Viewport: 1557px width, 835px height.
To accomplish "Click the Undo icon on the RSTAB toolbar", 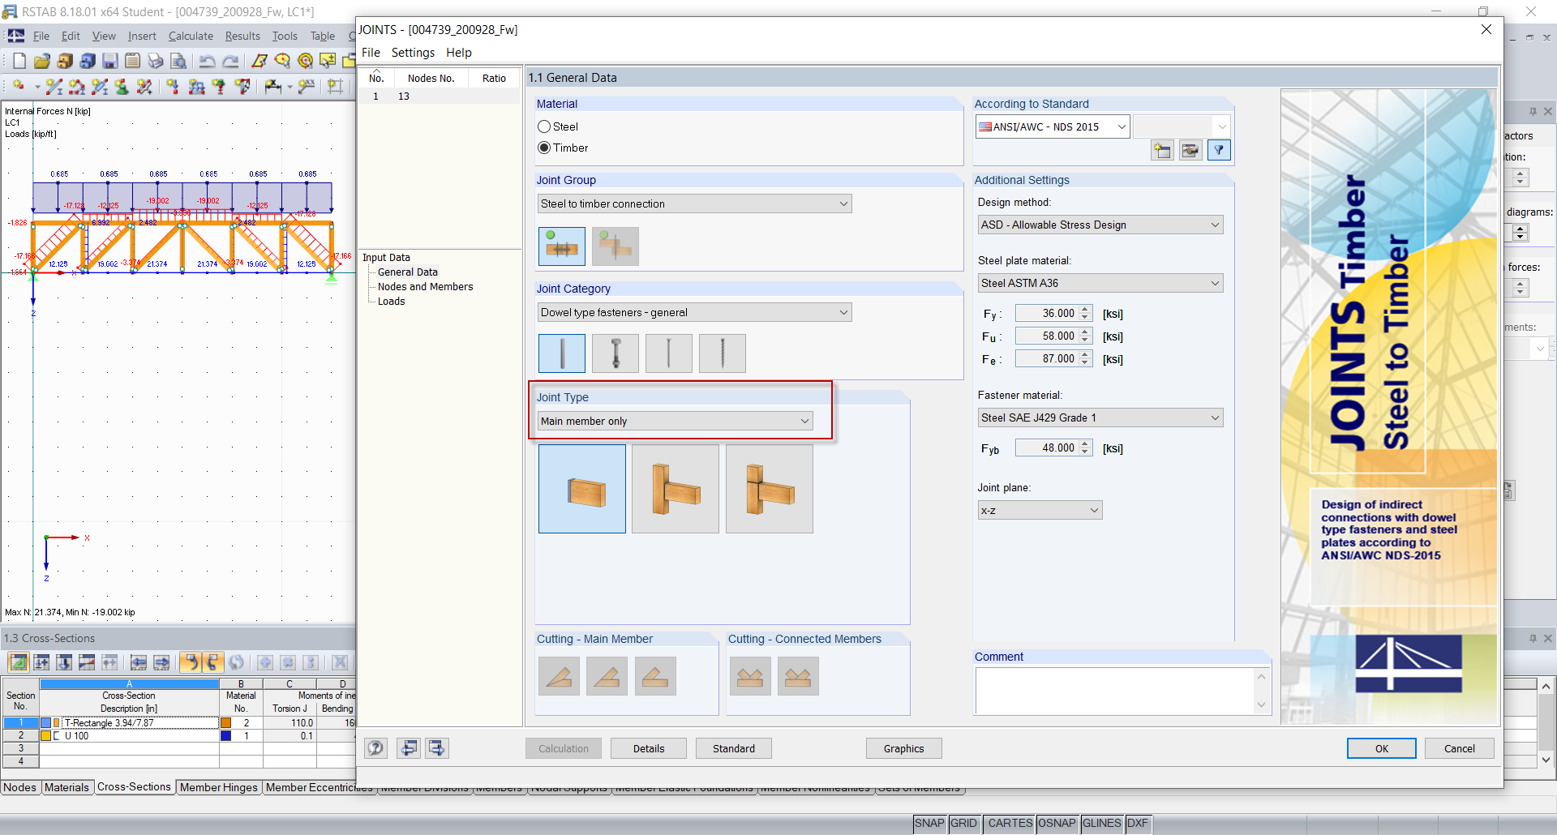I will click(209, 60).
